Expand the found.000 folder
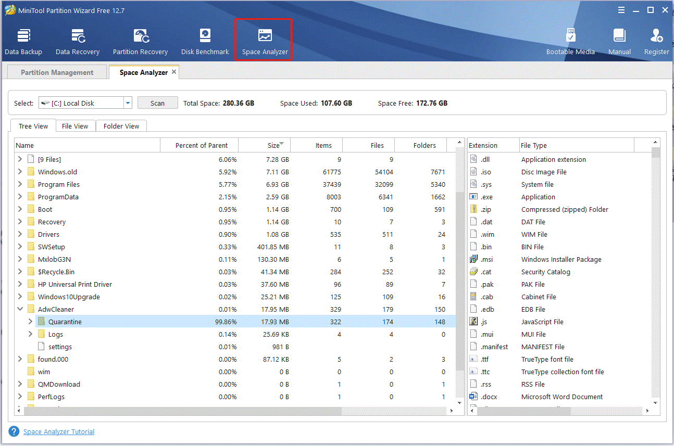Viewport: 674px width, 446px height. (20, 359)
